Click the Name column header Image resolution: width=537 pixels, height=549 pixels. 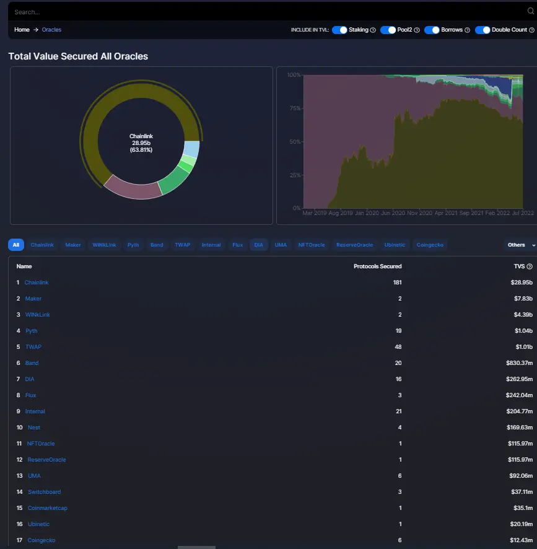(x=24, y=266)
